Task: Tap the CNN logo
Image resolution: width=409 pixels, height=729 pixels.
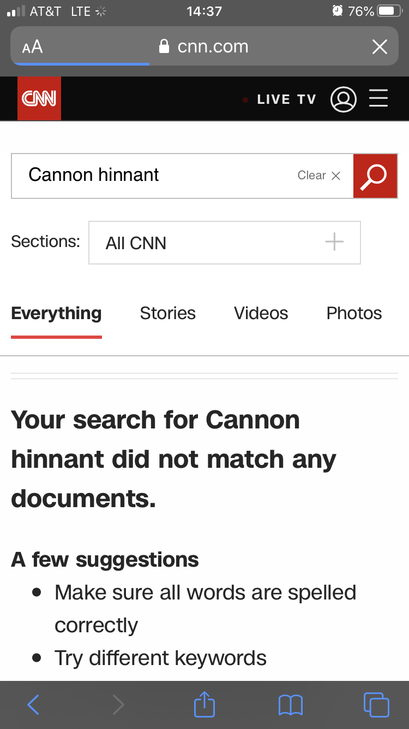Action: tap(39, 98)
